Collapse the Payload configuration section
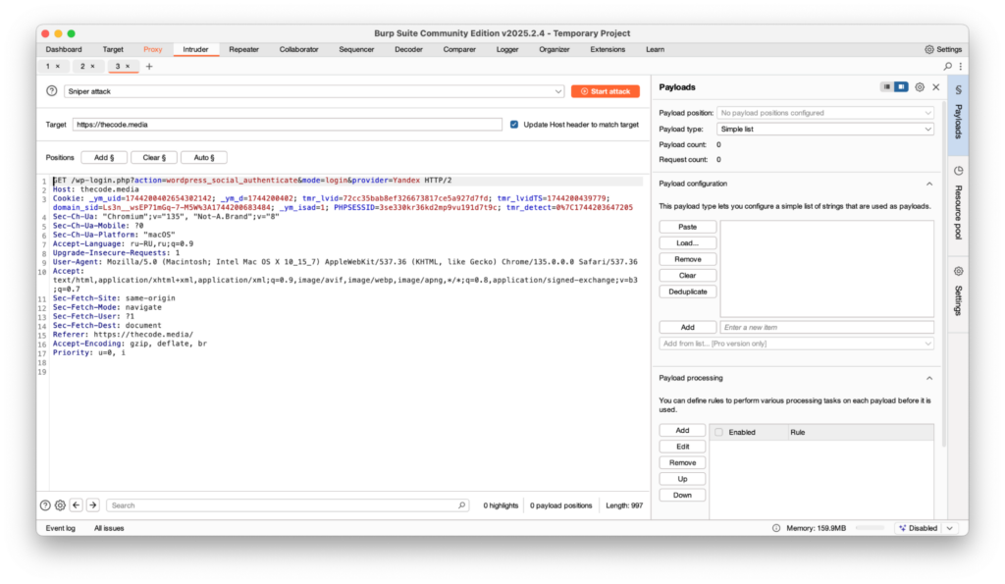 pyautogui.click(x=929, y=184)
